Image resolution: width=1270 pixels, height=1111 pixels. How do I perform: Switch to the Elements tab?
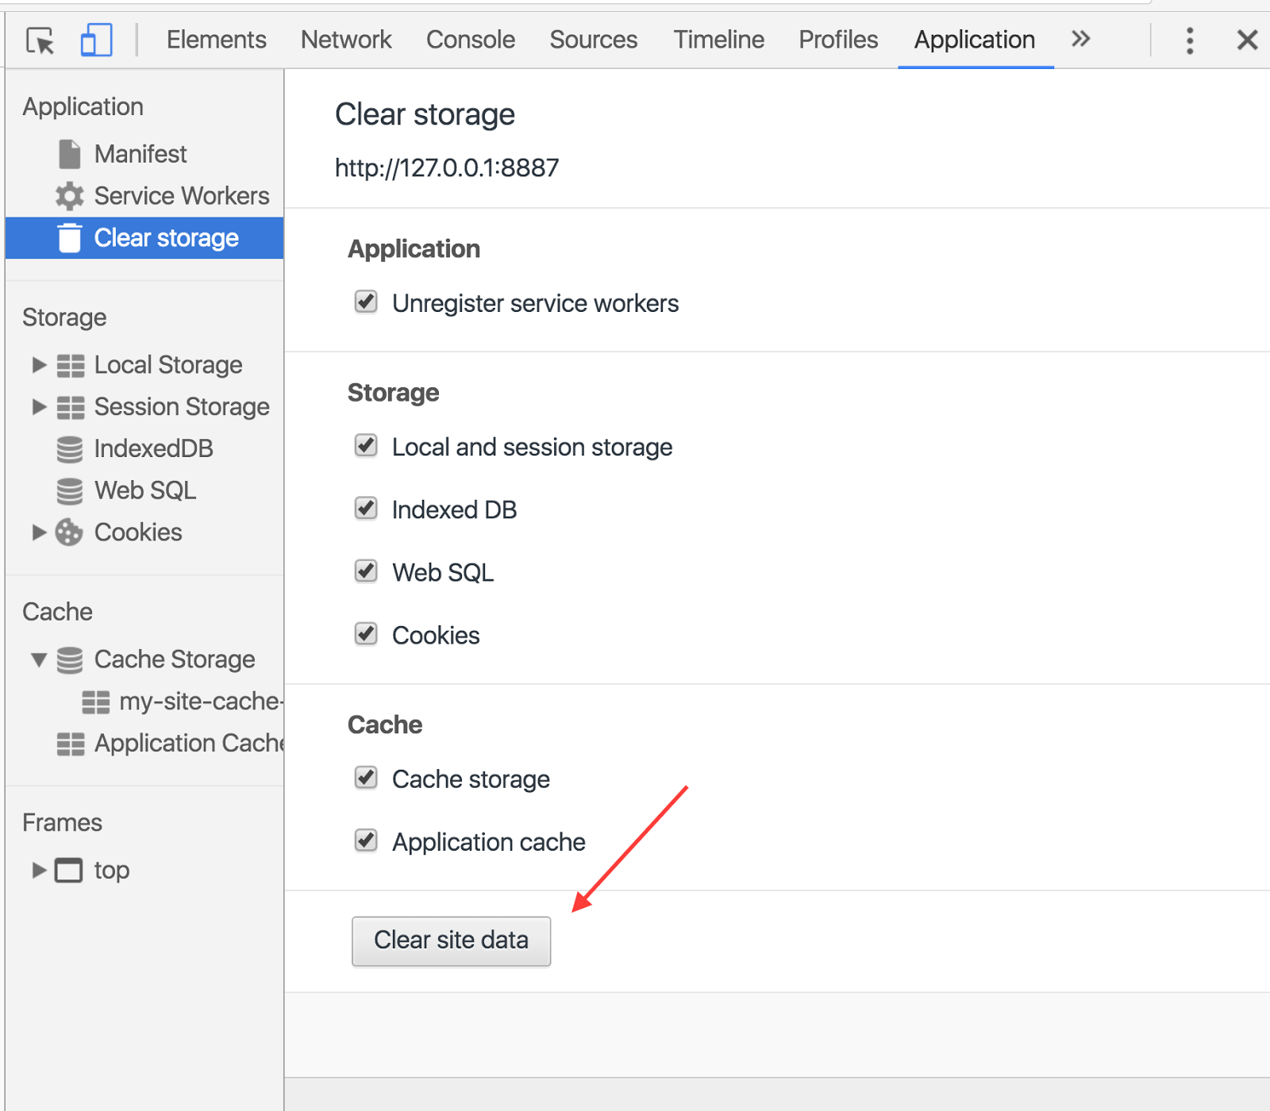point(216,40)
